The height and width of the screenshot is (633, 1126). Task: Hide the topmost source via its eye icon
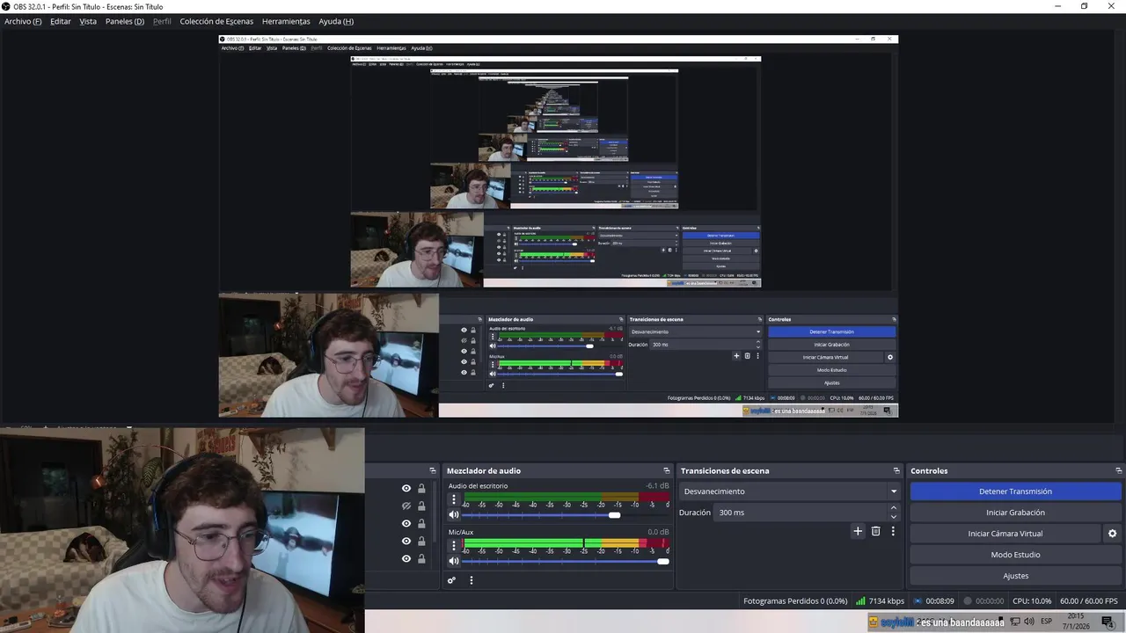click(x=406, y=489)
